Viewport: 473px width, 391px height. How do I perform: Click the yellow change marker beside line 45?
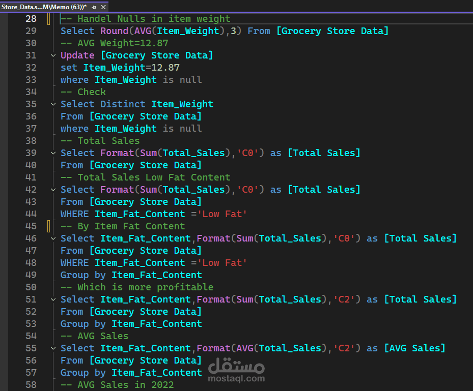point(49,226)
